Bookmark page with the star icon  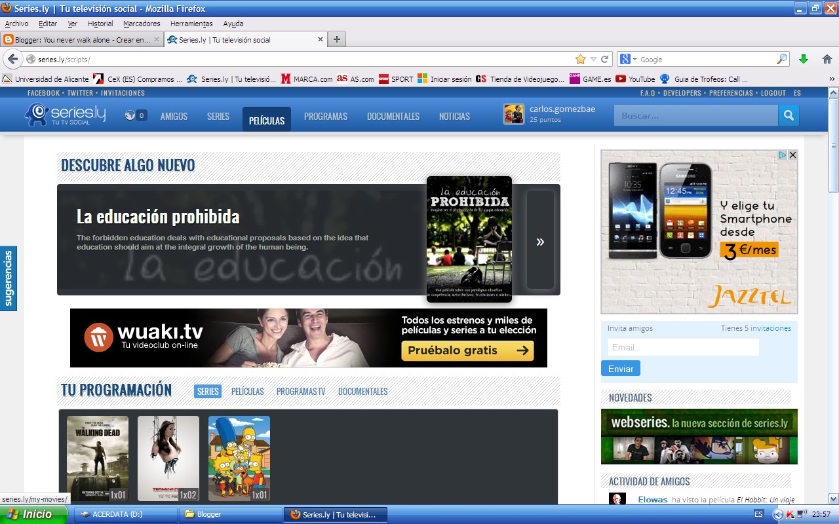tap(580, 59)
